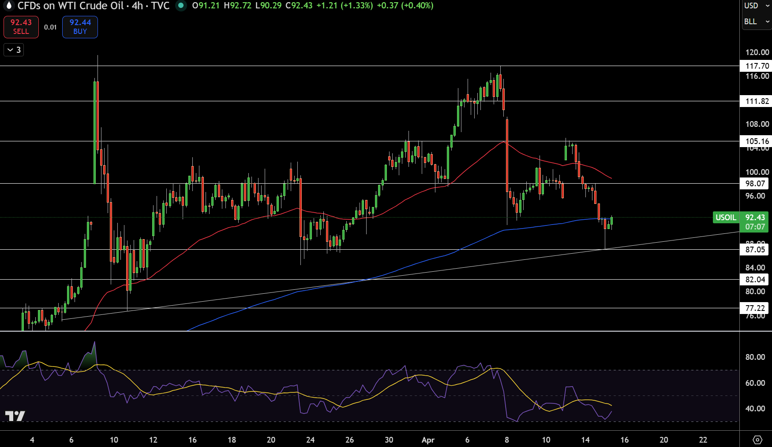Select the 117.70 horizontal line price label
The width and height of the screenshot is (772, 447).
[756, 66]
